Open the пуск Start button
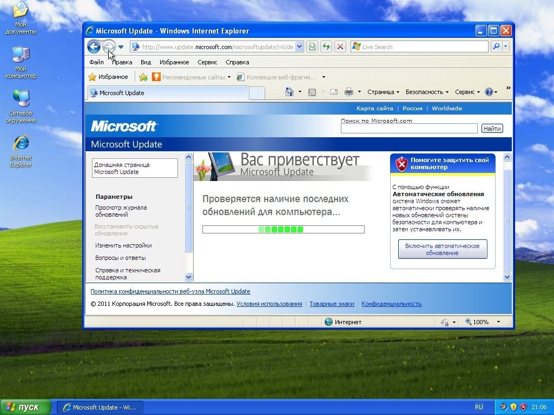Viewport: 554px width, 415px height. 25,407
